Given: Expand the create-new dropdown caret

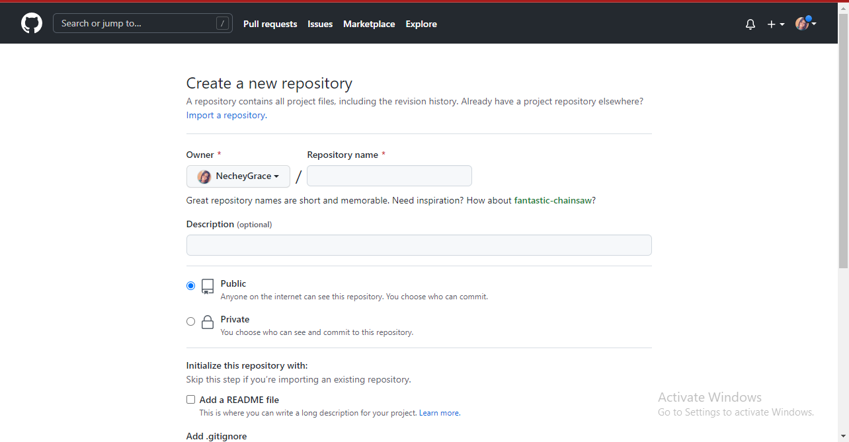Looking at the screenshot, I should [x=782, y=24].
